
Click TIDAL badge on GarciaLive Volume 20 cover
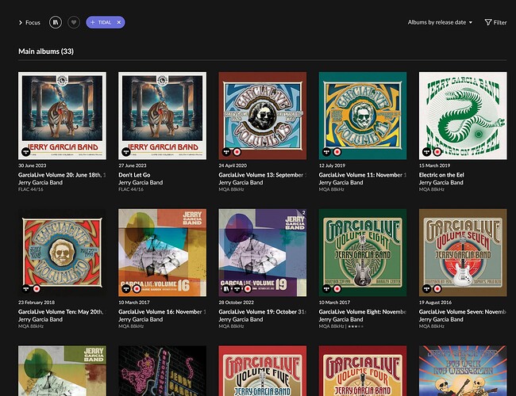click(26, 150)
